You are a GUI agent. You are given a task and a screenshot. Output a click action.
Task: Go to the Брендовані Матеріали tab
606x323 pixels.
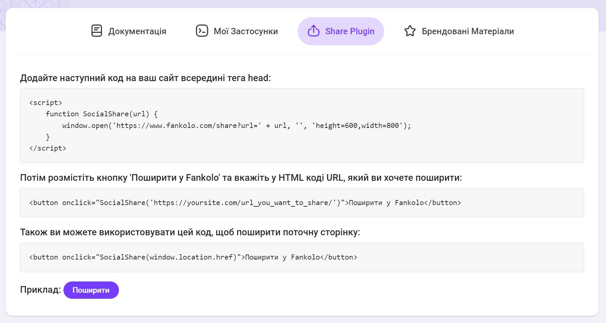click(x=459, y=31)
